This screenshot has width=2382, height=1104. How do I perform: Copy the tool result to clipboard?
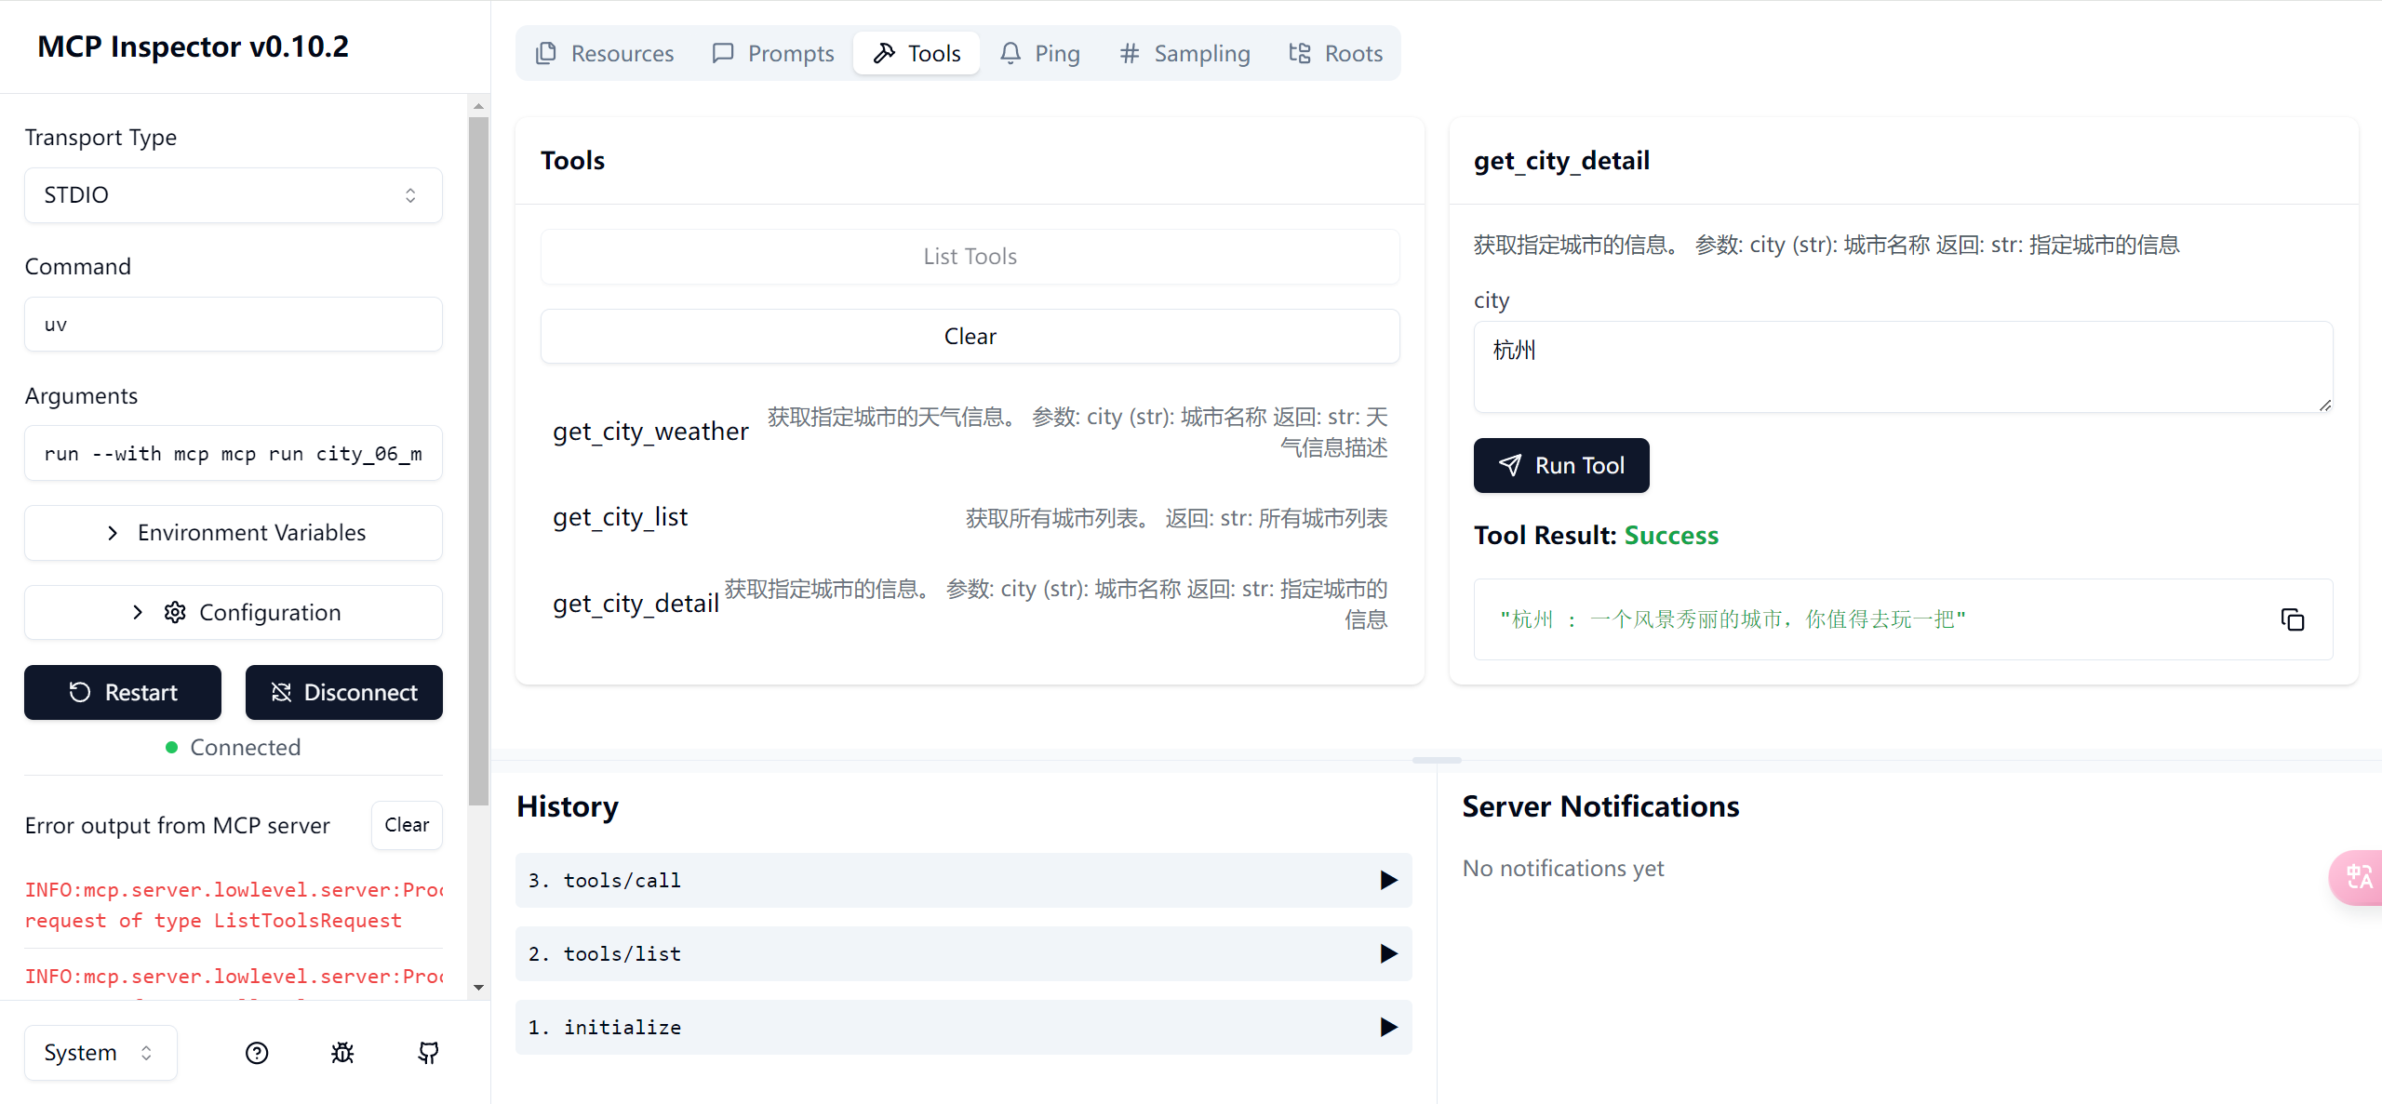(2292, 619)
